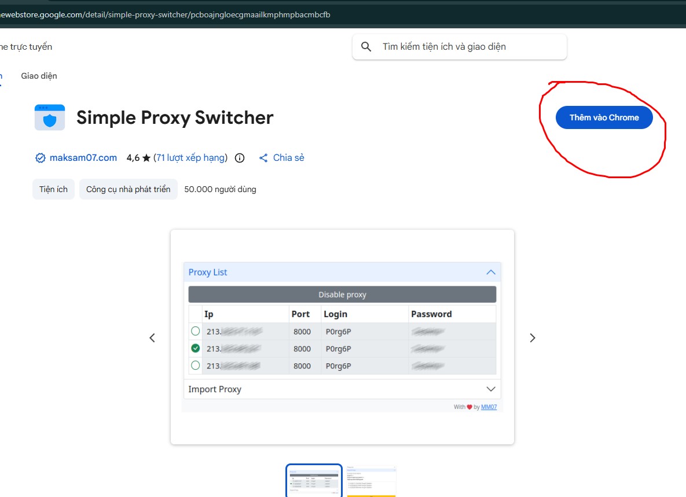The width and height of the screenshot is (686, 497).
Task: Select the third proxy radio button
Action: tap(196, 365)
